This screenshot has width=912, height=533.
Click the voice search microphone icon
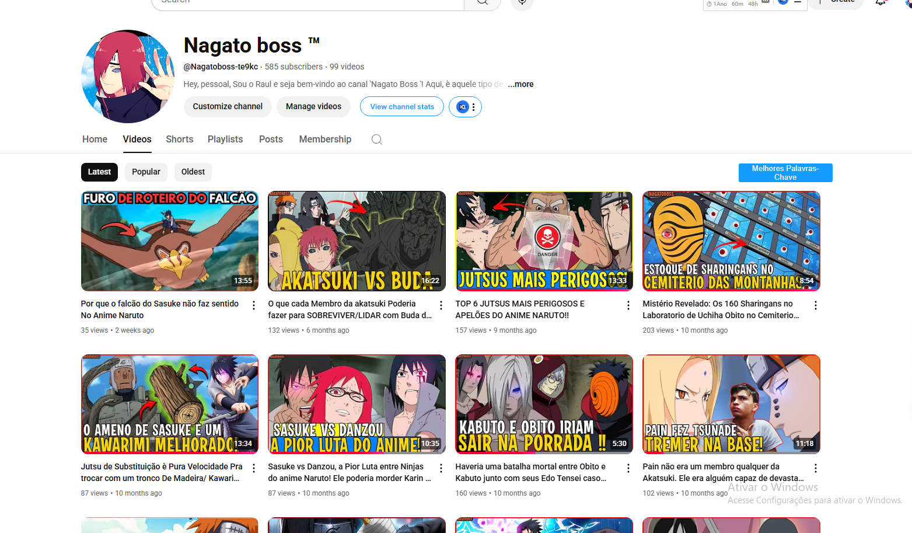pos(522,3)
